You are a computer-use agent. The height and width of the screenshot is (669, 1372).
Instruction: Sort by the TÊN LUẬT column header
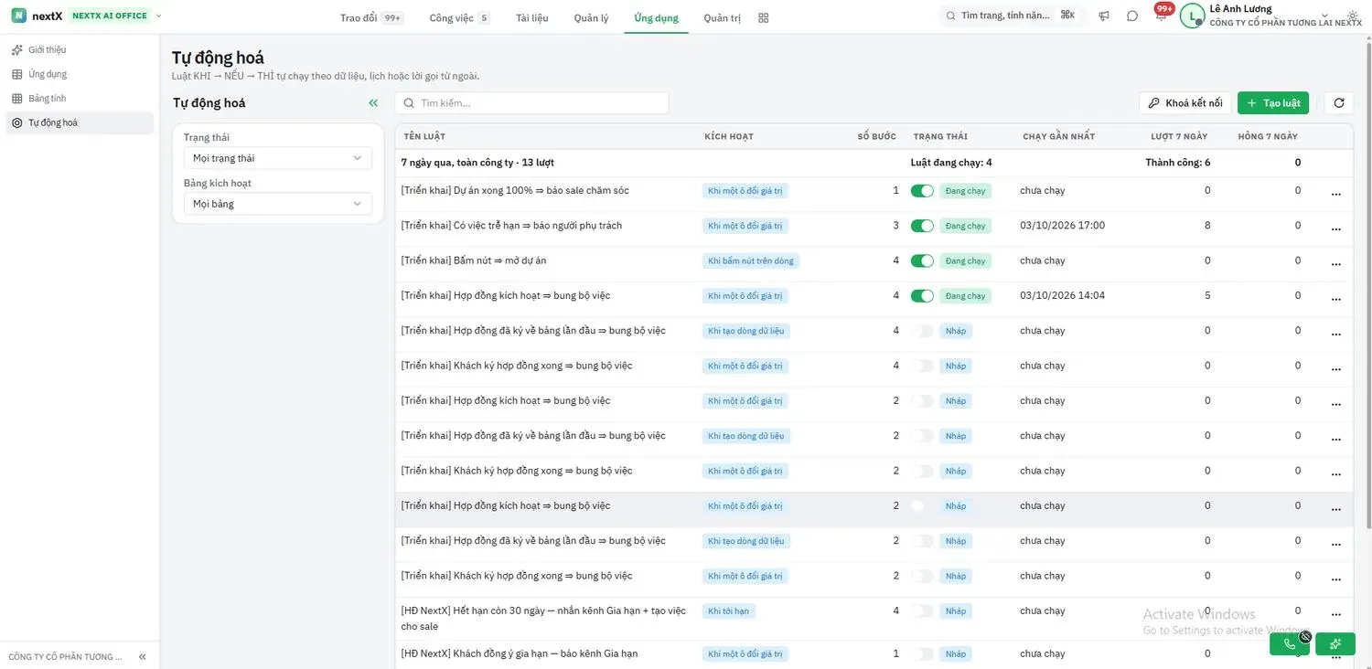click(x=424, y=136)
